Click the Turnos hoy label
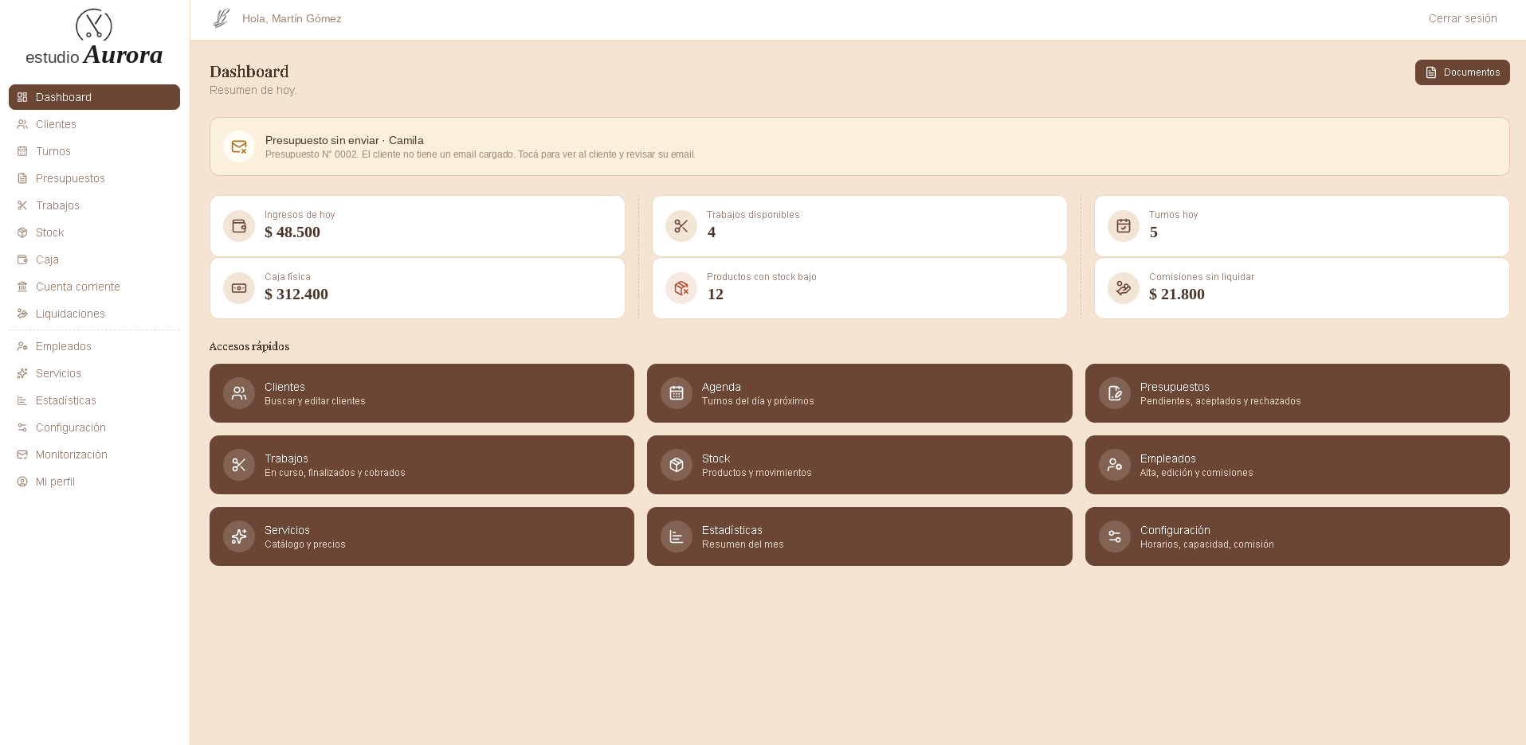1526x745 pixels. click(1173, 215)
